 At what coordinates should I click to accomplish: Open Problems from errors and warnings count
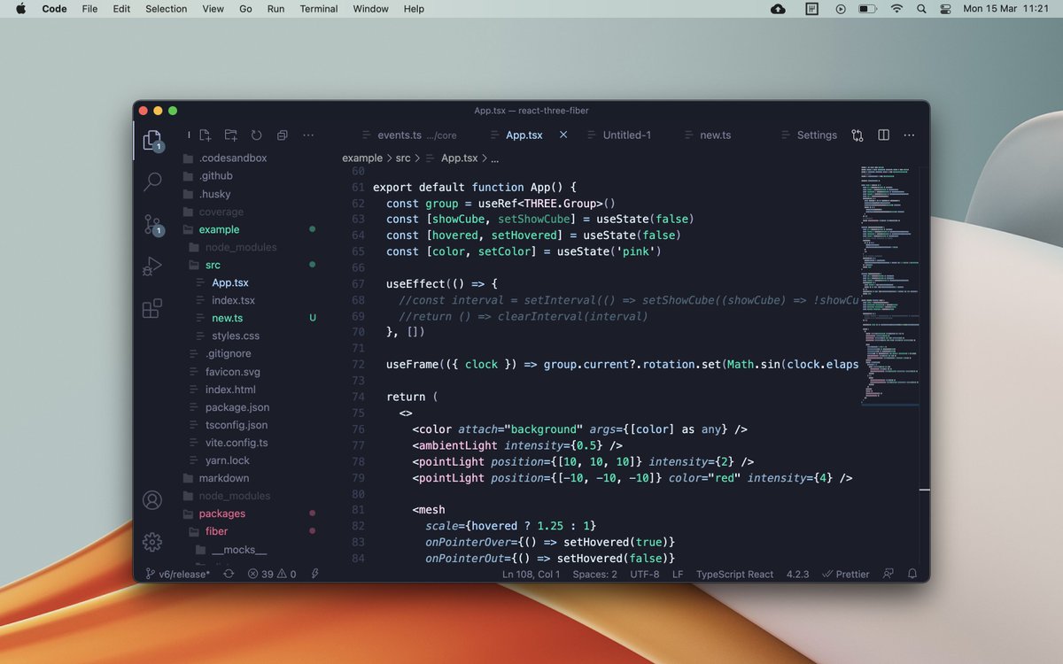click(272, 574)
